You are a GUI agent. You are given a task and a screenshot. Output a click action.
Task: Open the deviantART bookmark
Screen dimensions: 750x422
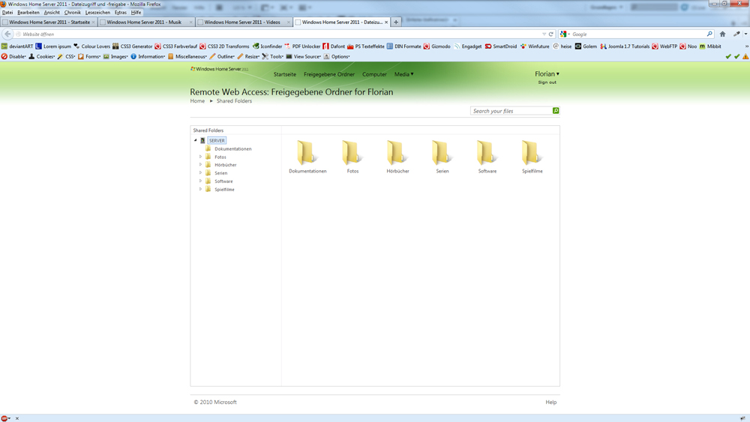[17, 46]
